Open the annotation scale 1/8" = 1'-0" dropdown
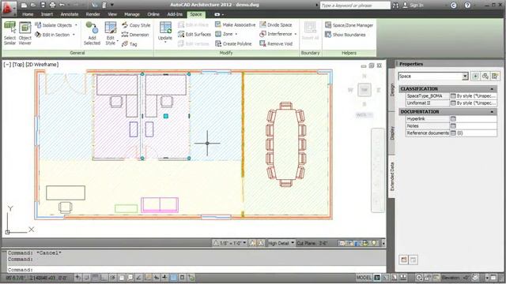The image size is (506, 284). tap(229, 243)
